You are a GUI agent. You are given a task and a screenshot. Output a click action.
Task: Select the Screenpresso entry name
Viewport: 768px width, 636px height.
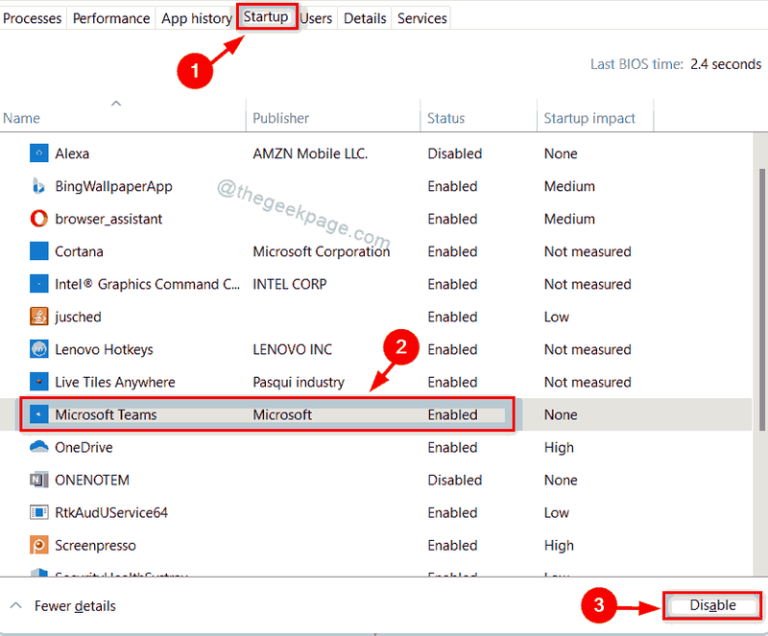click(x=95, y=546)
